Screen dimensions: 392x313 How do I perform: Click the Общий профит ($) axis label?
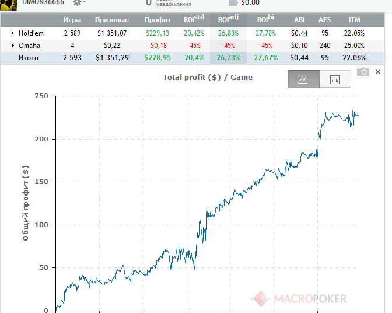click(x=26, y=203)
